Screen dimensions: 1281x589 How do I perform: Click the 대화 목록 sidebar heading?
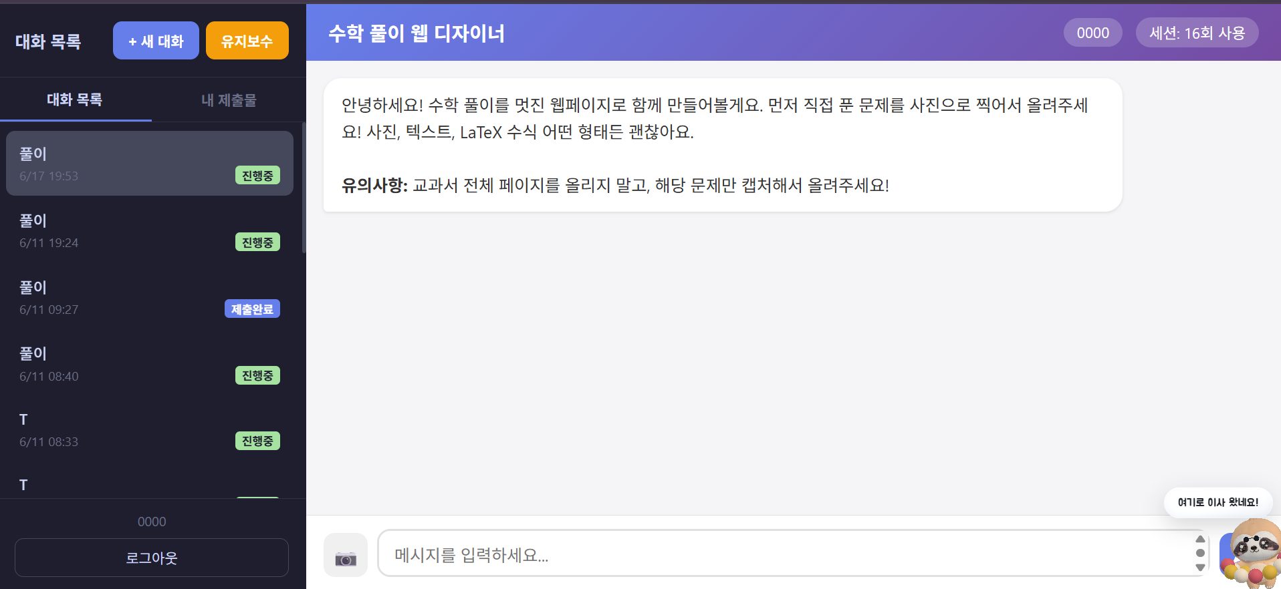[48, 41]
